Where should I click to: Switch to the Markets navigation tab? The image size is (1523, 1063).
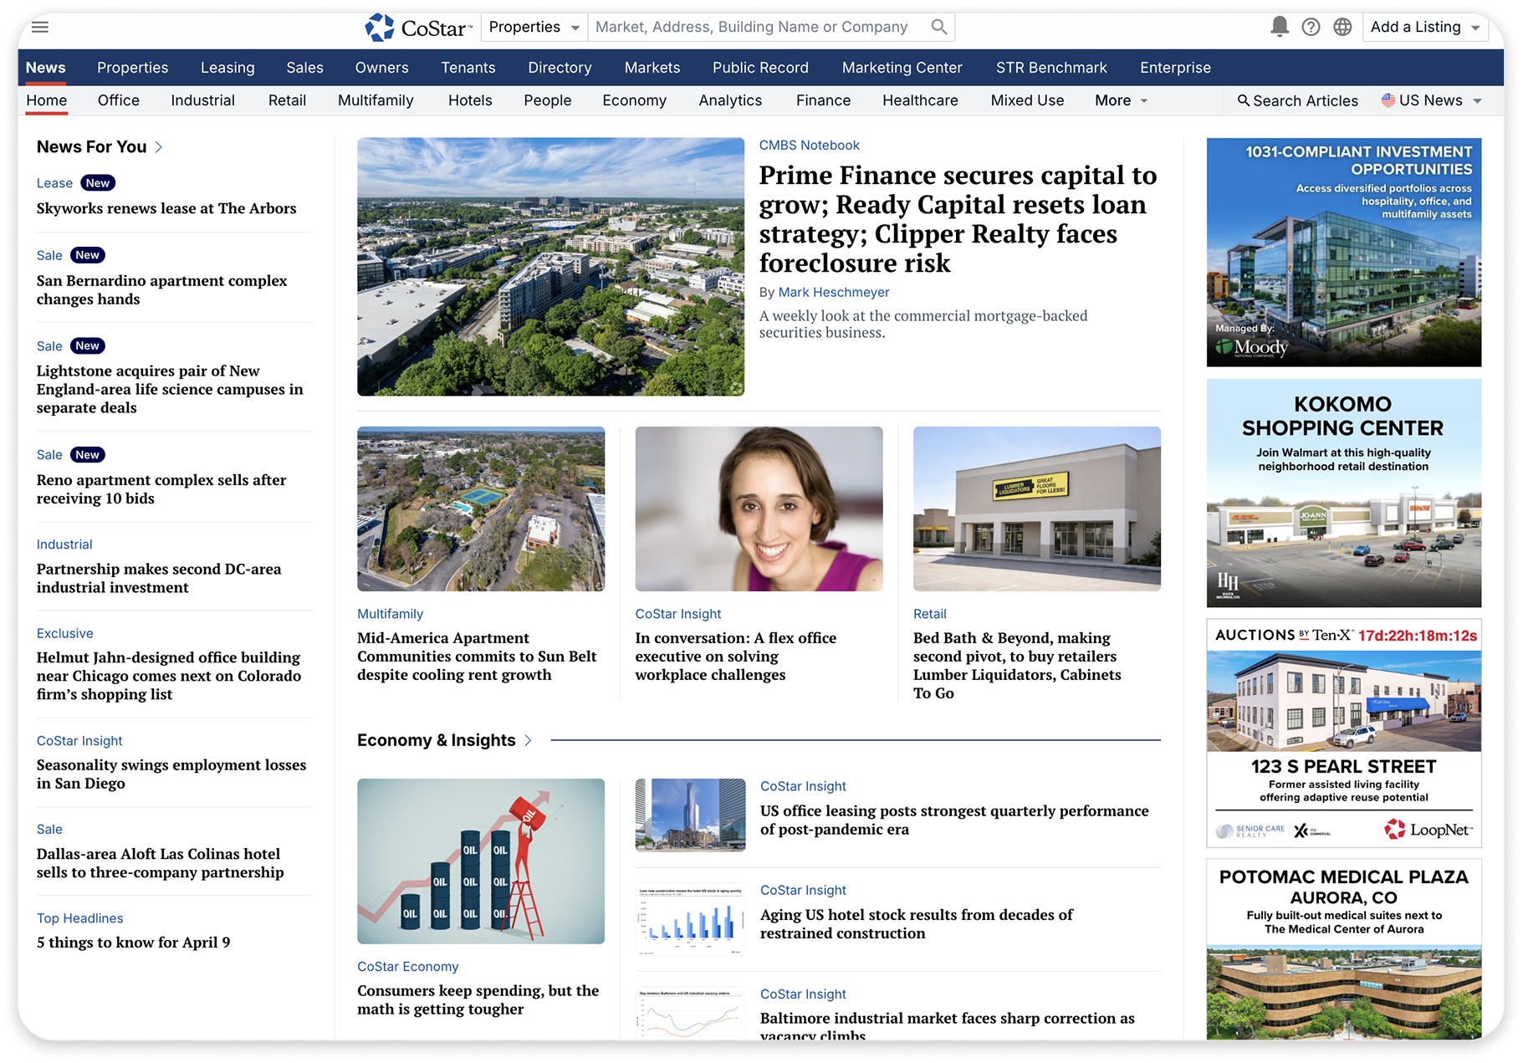(x=652, y=68)
